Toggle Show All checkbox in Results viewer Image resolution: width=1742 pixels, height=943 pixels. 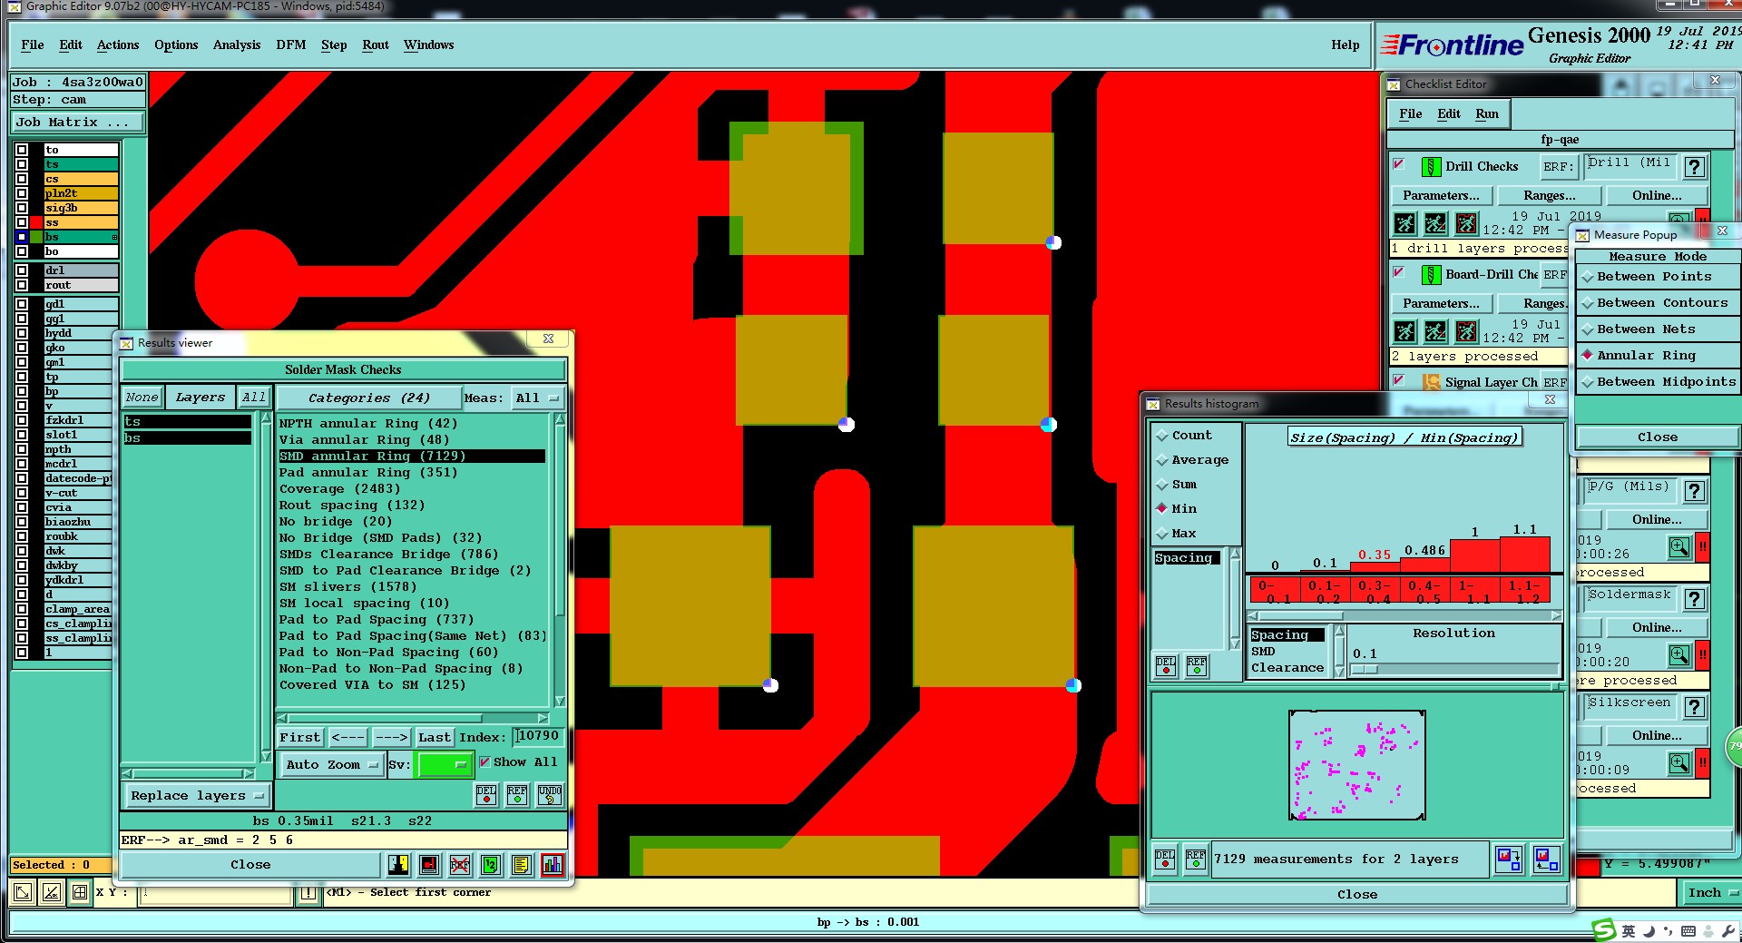coord(484,762)
